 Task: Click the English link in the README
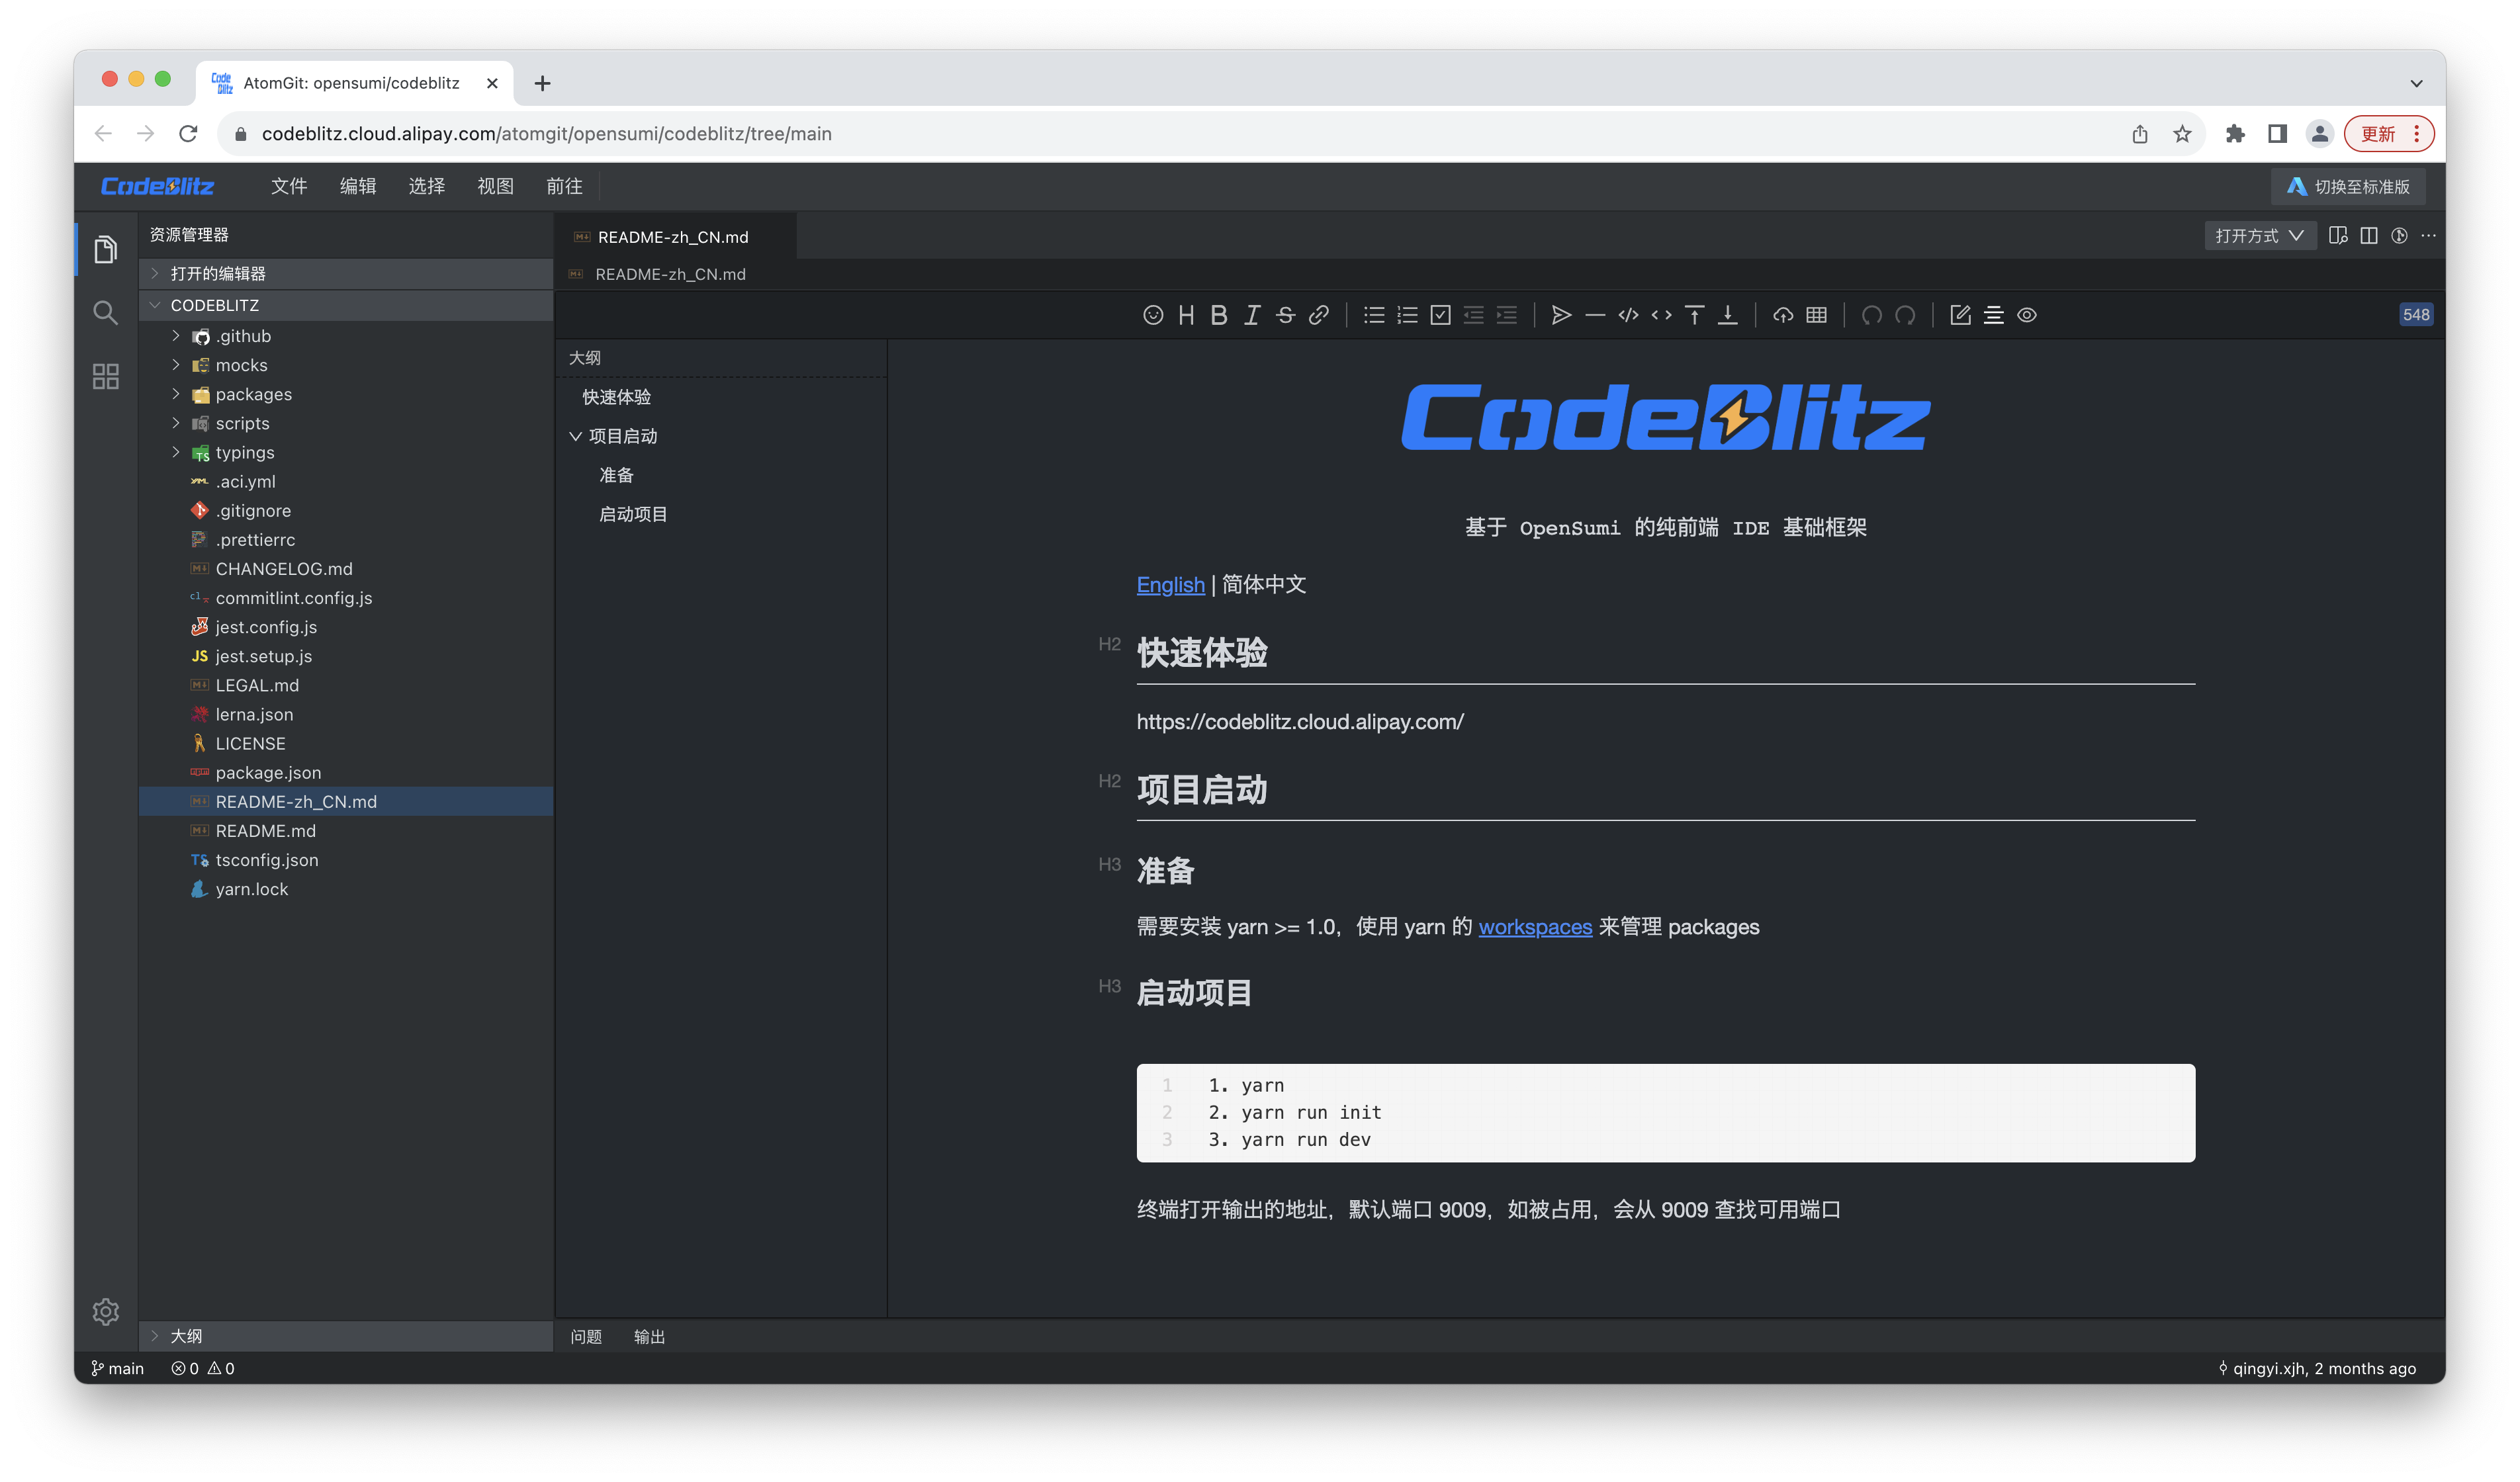(1170, 585)
